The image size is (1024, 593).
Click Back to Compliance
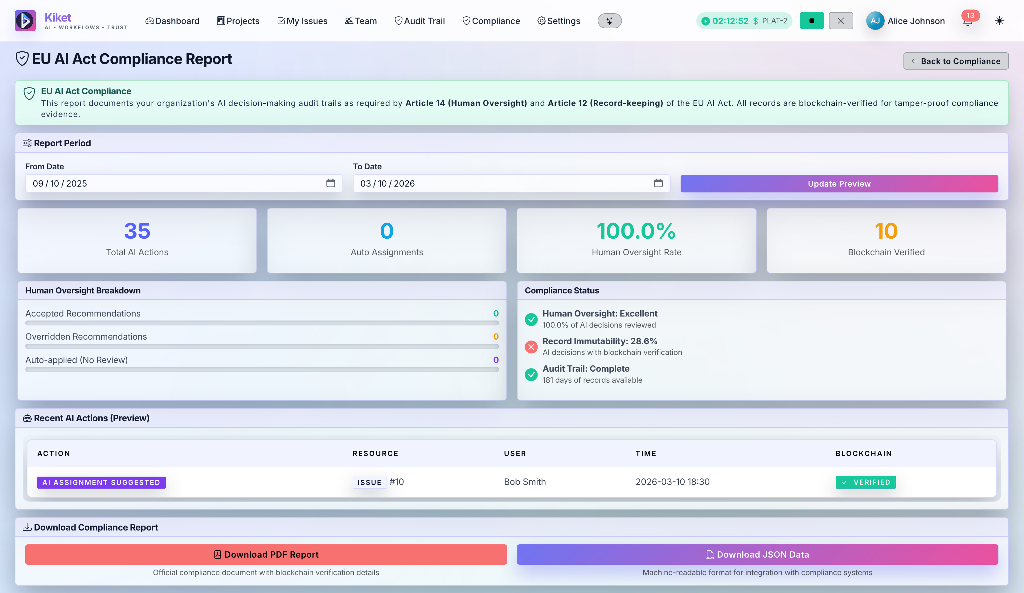click(x=956, y=61)
